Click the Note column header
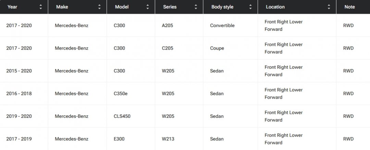Viewport: 370px width, 150px height. pyautogui.click(x=350, y=7)
